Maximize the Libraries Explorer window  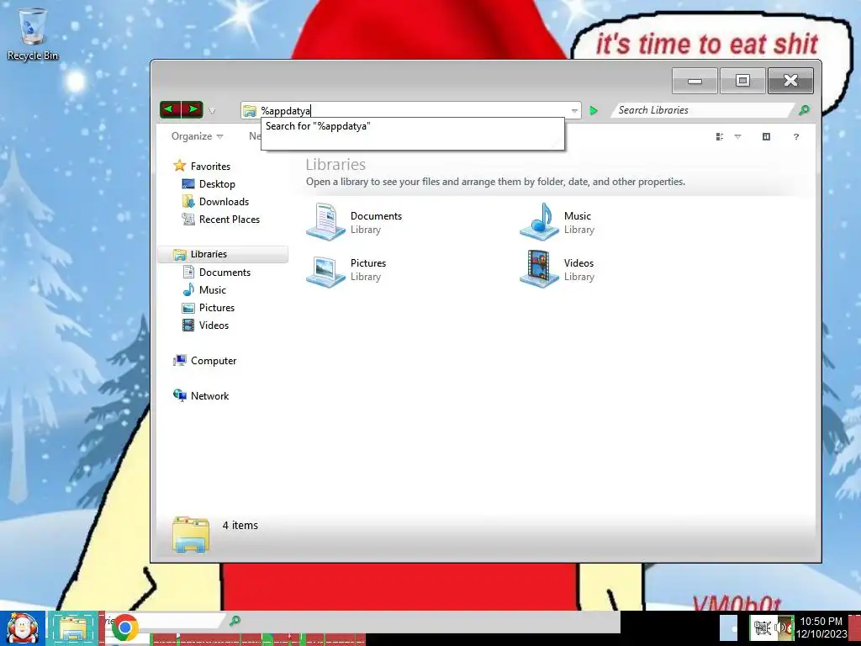(742, 81)
